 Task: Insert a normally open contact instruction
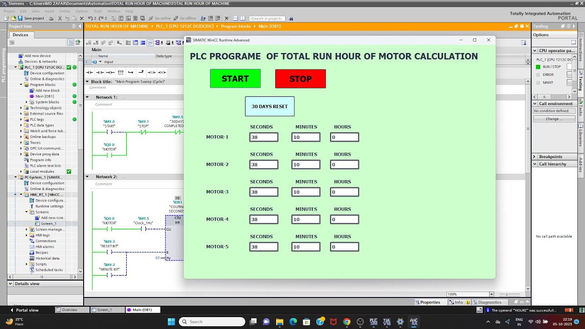pos(90,72)
